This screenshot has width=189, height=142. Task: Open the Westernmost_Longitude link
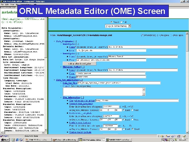81,104
